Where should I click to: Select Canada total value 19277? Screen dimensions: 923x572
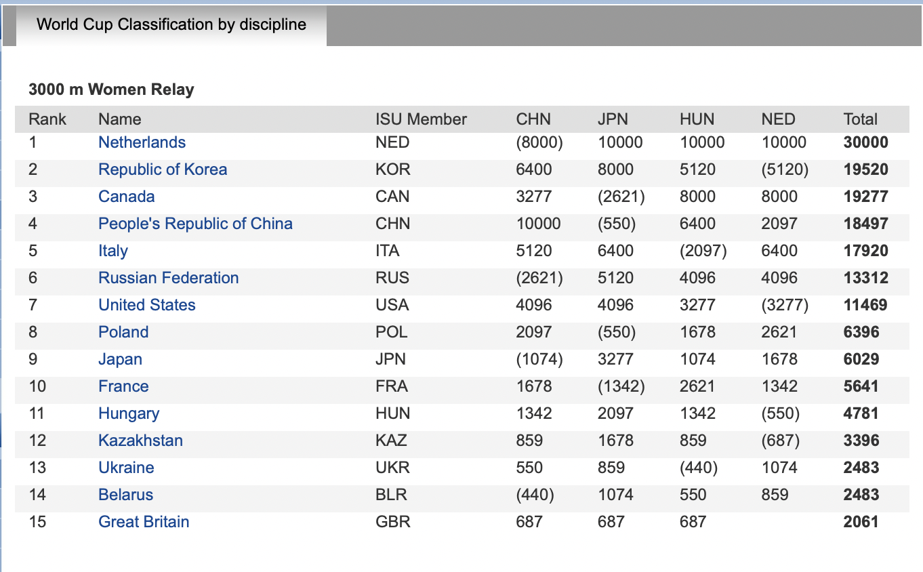[866, 197]
